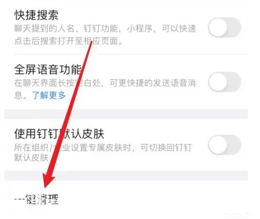
Task: Click the white knob of 快捷搜索 toggle
Action: (218, 28)
